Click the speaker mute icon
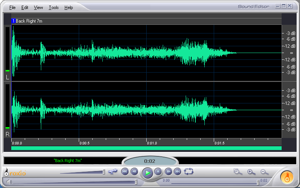300x188 pixels. [x=9, y=182]
